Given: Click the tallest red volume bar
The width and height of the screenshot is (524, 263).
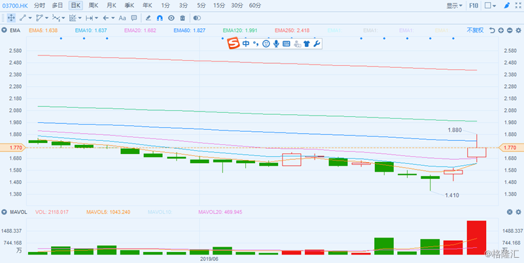Looking at the screenshot, I should tap(476, 238).
